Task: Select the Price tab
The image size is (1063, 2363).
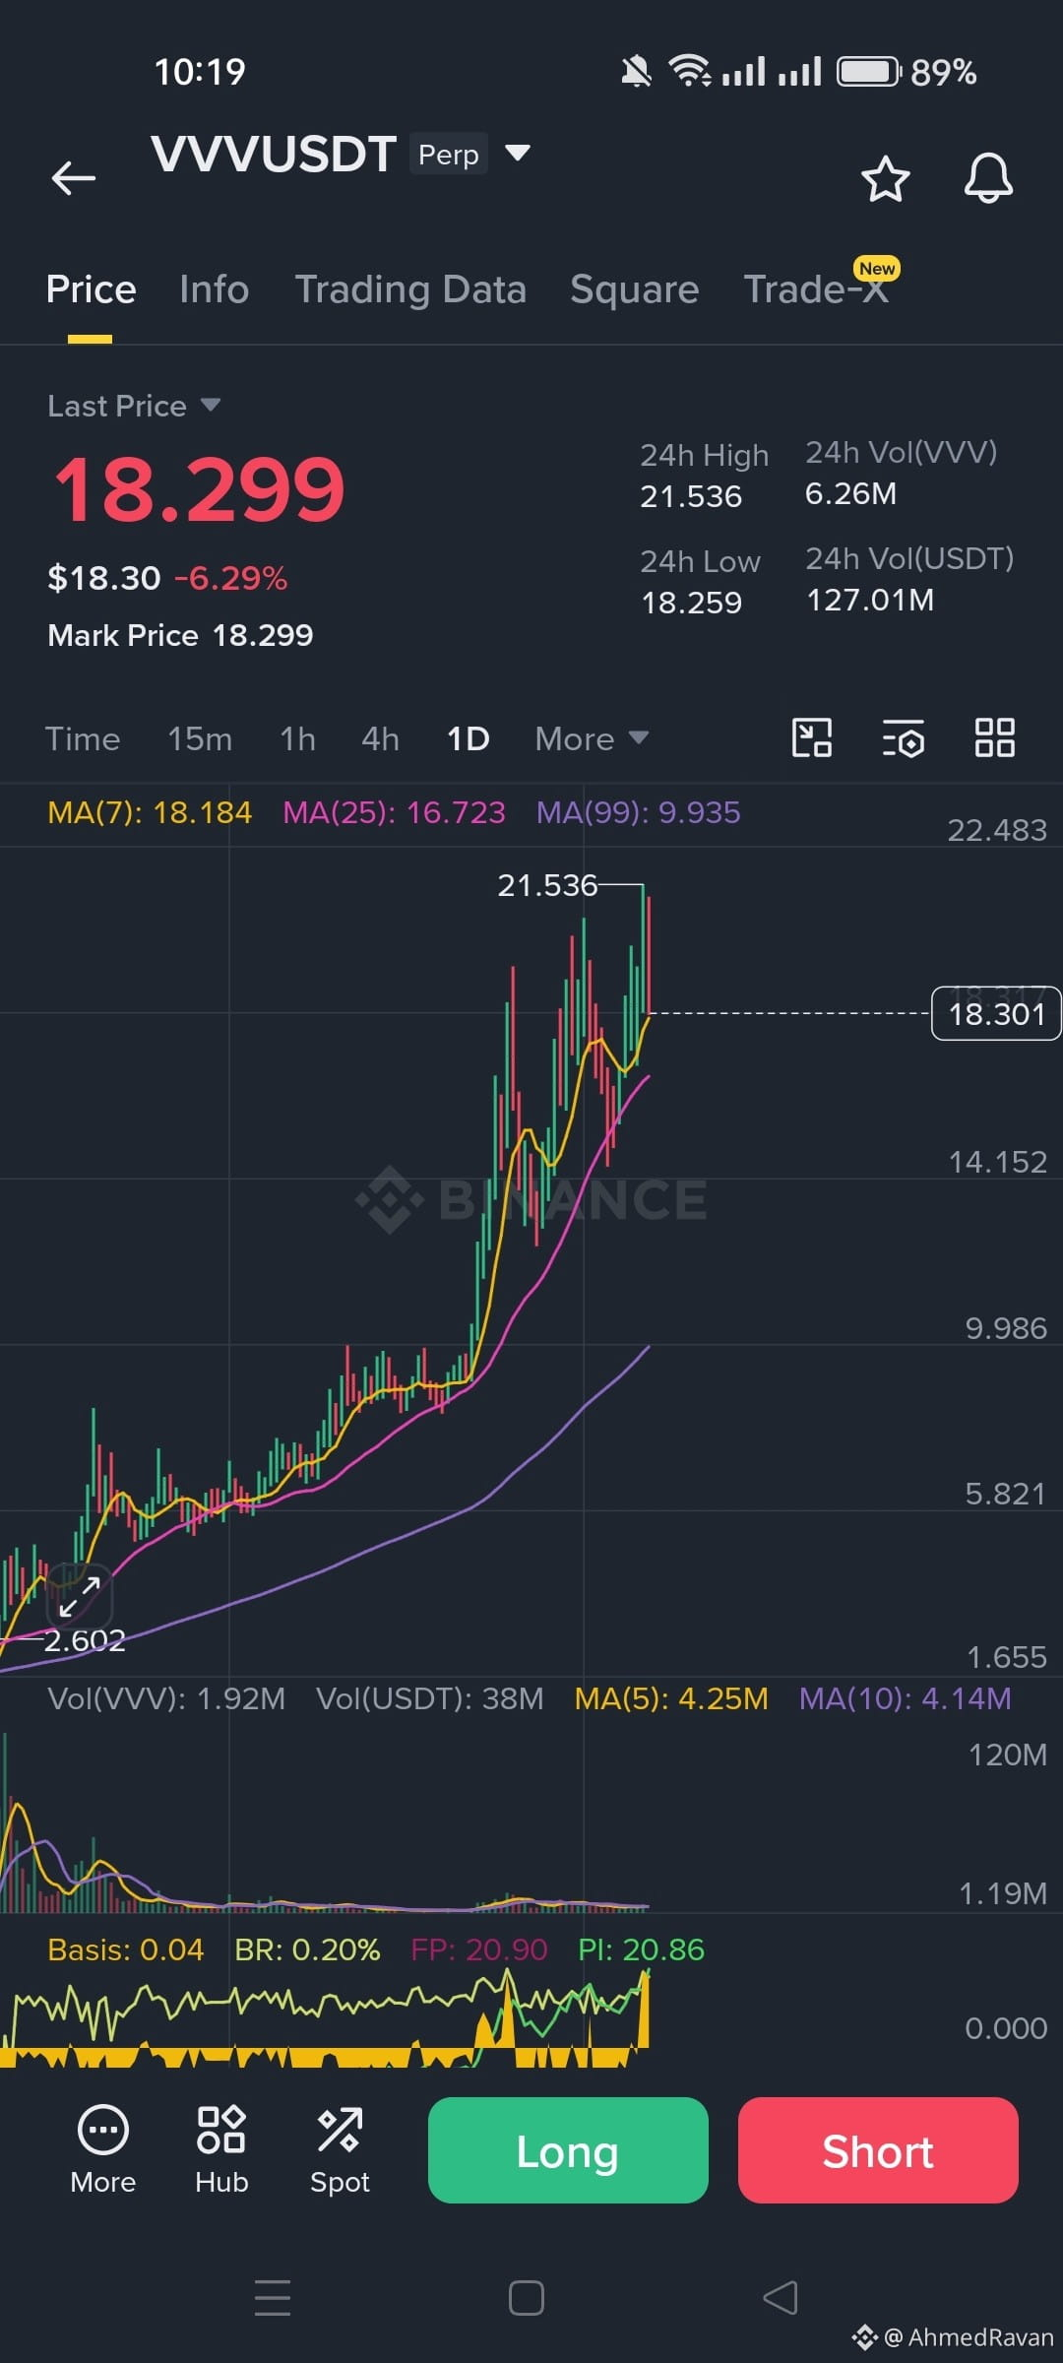Action: tap(91, 289)
